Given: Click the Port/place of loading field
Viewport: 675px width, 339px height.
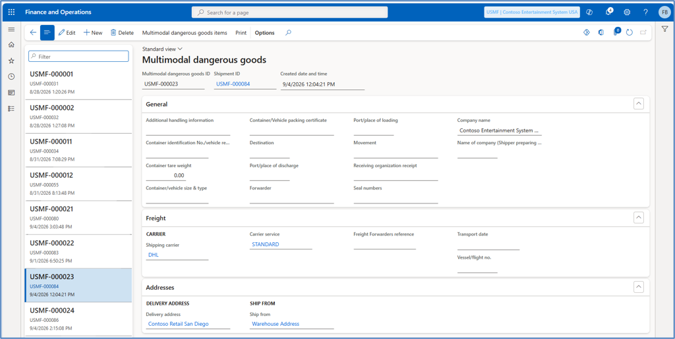Looking at the screenshot, I should coord(374,130).
